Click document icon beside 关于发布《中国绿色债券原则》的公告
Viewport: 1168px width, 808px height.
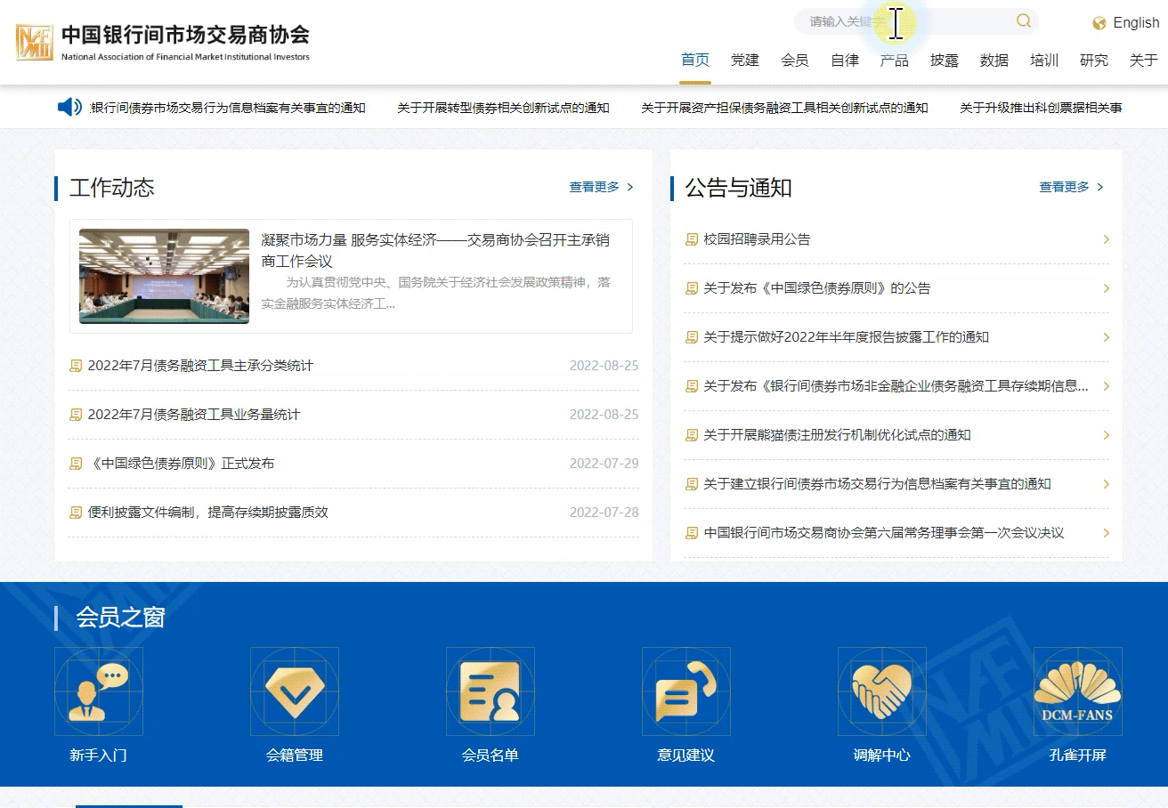pyautogui.click(x=692, y=288)
